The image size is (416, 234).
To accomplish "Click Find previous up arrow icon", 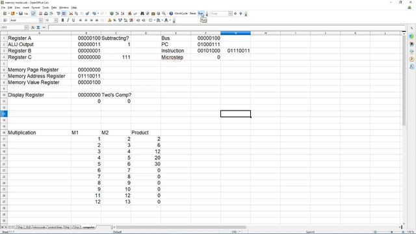I will click(240, 14).
